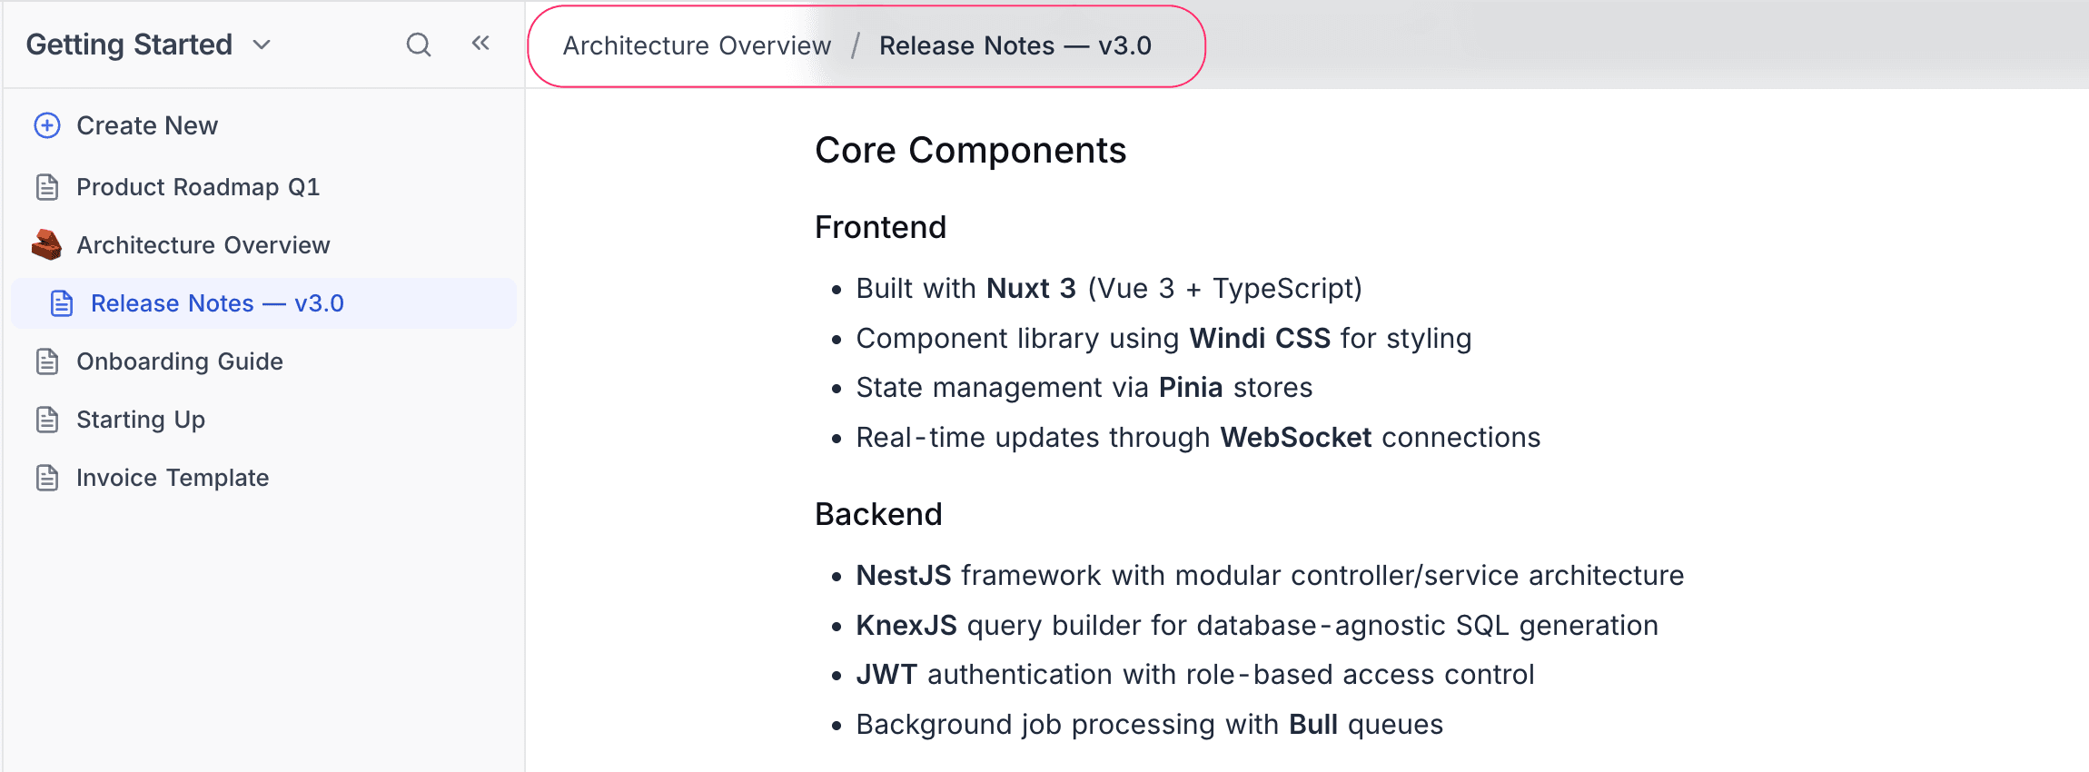2089x772 pixels.
Task: Open the Onboarding Guide page
Action: tap(180, 361)
